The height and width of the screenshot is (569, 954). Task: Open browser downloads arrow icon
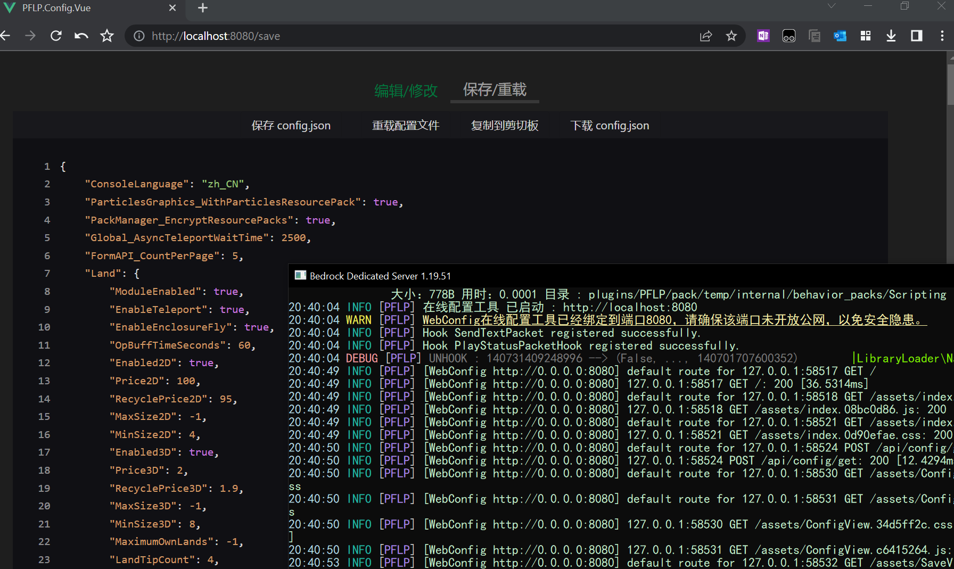tap(891, 36)
